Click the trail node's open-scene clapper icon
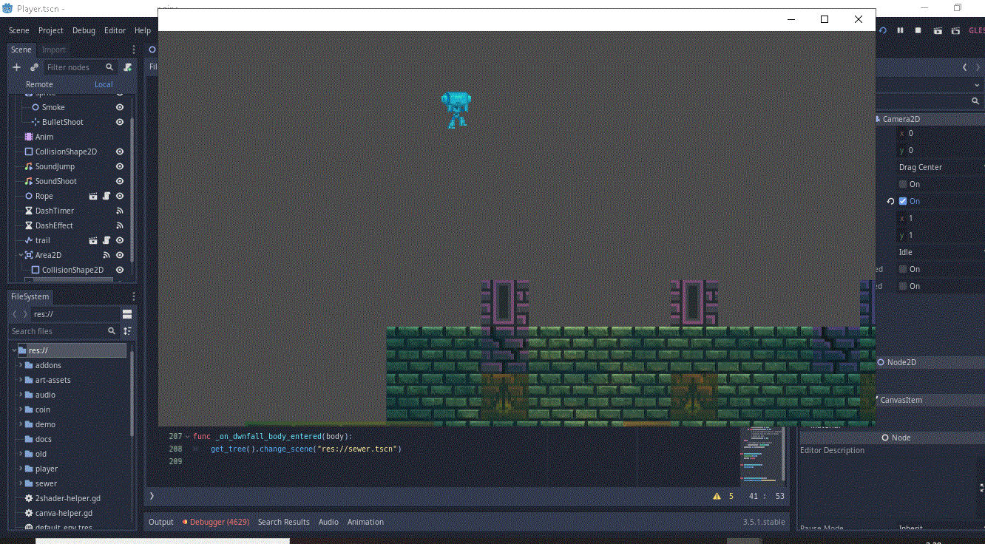985x544 pixels. (93, 240)
